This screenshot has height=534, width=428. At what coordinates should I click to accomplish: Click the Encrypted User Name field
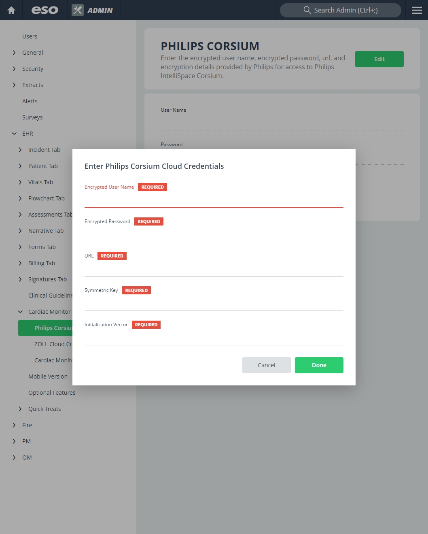pyautogui.click(x=214, y=200)
